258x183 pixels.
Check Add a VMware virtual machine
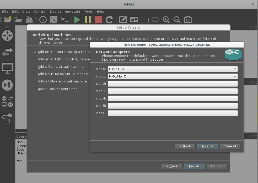[34, 81]
